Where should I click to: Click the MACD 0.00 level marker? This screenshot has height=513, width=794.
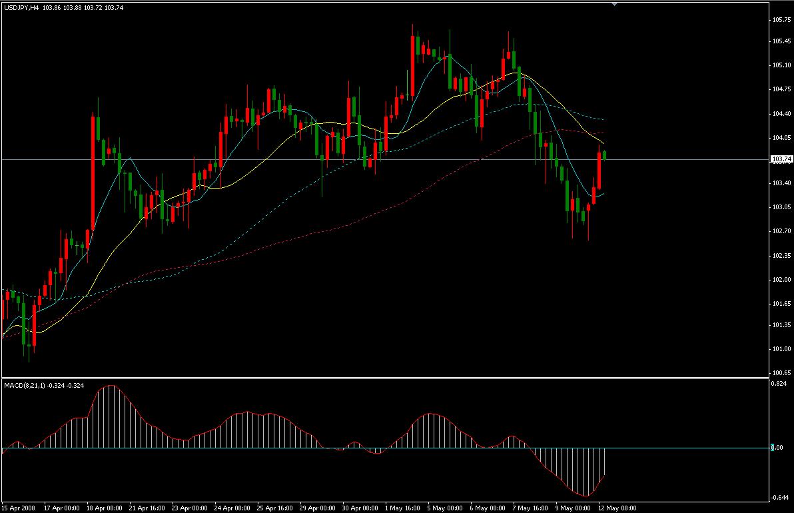click(777, 448)
